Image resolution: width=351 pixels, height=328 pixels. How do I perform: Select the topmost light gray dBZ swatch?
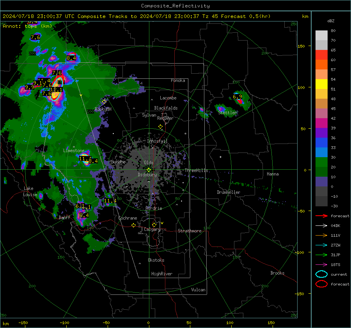pos(321,35)
